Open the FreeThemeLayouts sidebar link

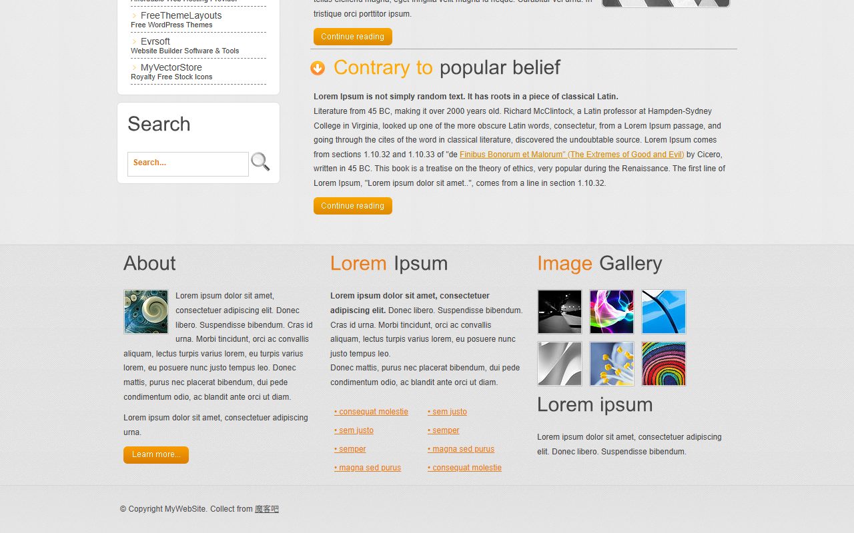coord(181,15)
